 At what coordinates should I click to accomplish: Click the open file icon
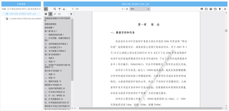206,9
